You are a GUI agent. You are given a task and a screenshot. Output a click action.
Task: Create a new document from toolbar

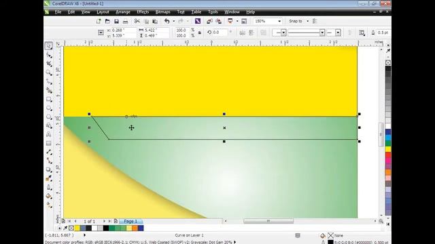(x=99, y=21)
